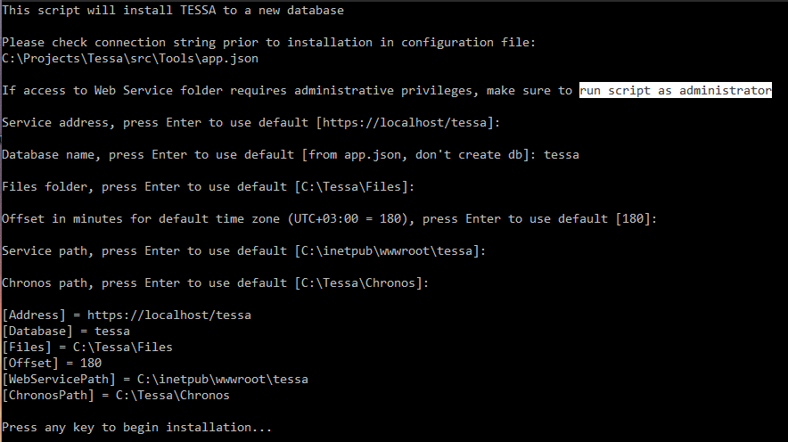Image resolution: width=788 pixels, height=442 pixels.
Task: Click the Service path default C:\inetpub\wwwroot\tessa
Action: coord(387,251)
